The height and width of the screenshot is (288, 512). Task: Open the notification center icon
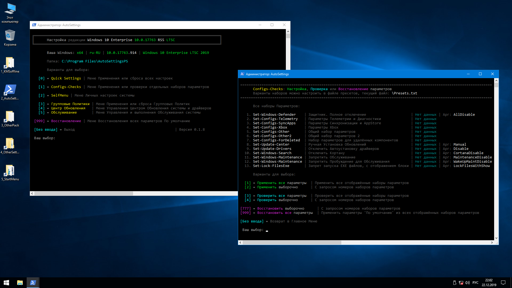[503, 283]
